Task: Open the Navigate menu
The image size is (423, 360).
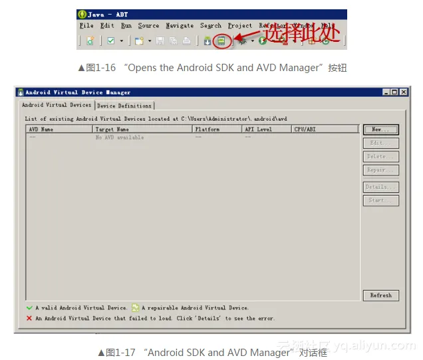Action: [180, 26]
